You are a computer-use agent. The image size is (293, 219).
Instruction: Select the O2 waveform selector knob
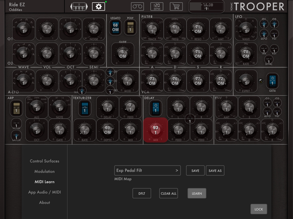(23, 54)
